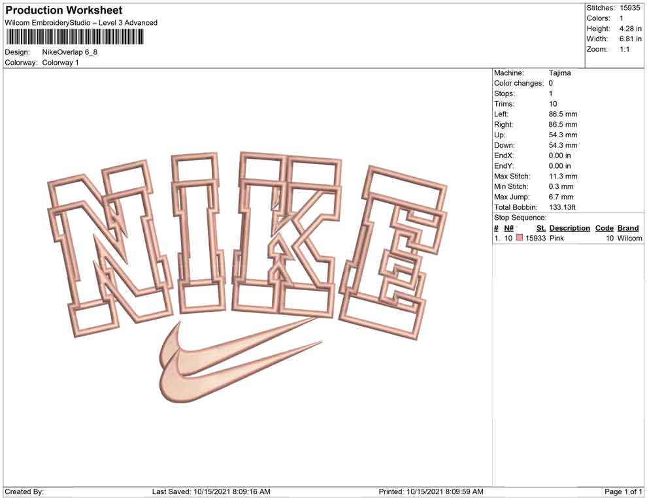Click the Created By footer label
Image resolution: width=647 pixels, height=498 pixels.
[24, 492]
